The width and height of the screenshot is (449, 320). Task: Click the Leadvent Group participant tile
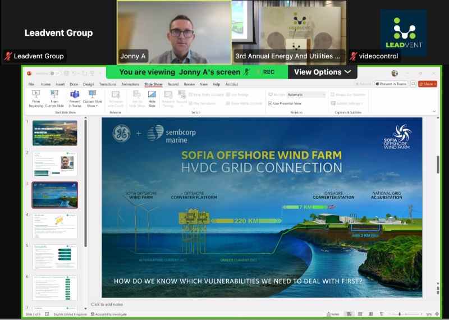point(59,33)
